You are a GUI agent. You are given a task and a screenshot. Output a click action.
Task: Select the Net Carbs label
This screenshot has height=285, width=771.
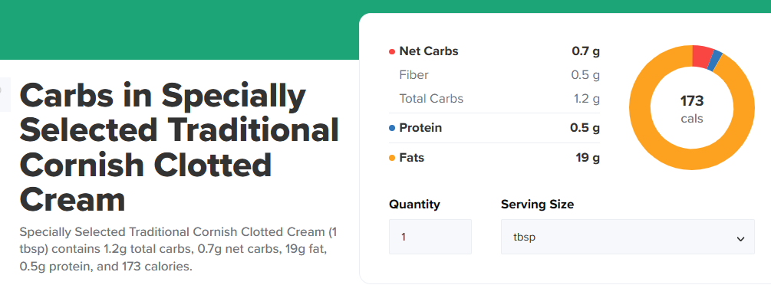429,51
